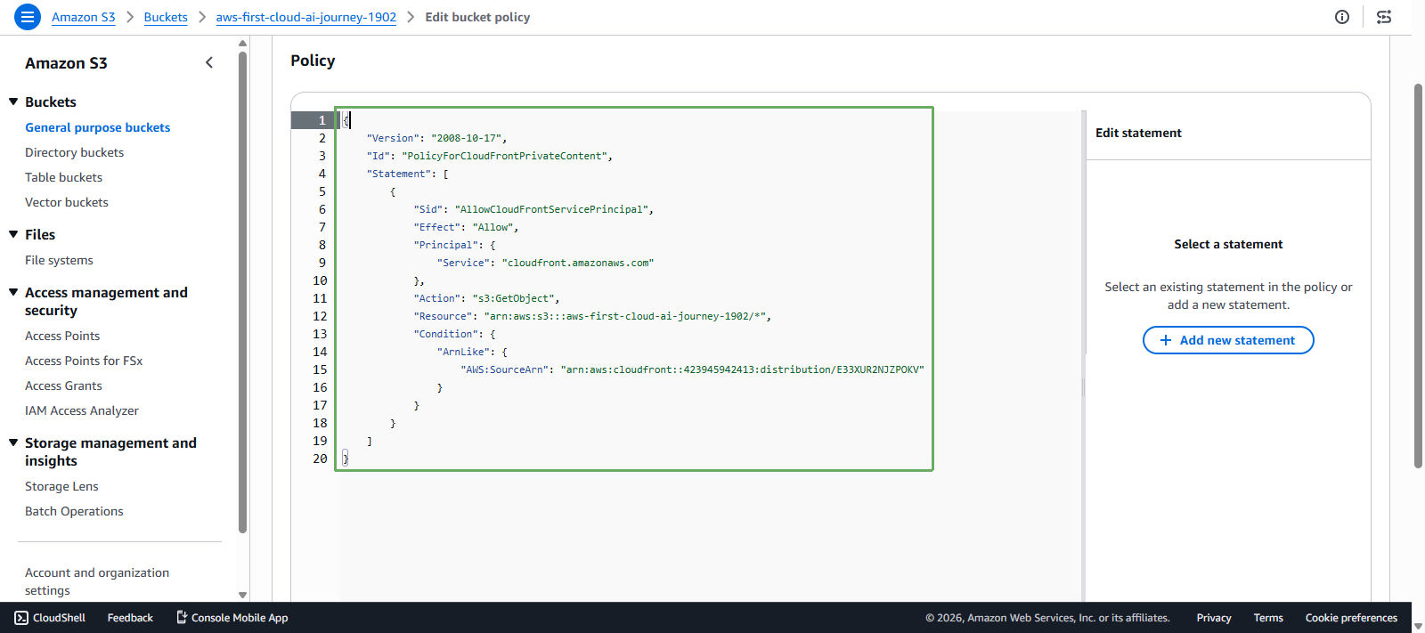Click the "ArnLike": { line
Viewport: 1425px width, 633px height.
[472, 352]
